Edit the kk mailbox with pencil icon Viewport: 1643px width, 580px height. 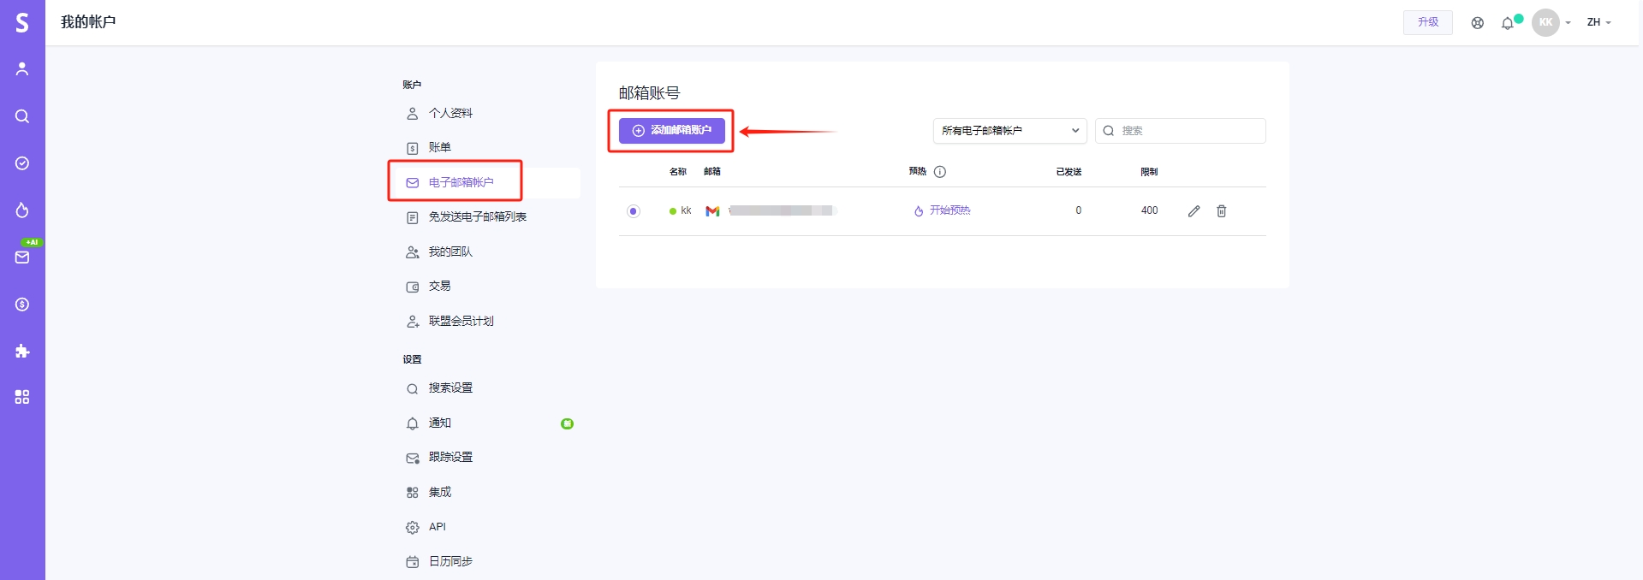pos(1194,211)
